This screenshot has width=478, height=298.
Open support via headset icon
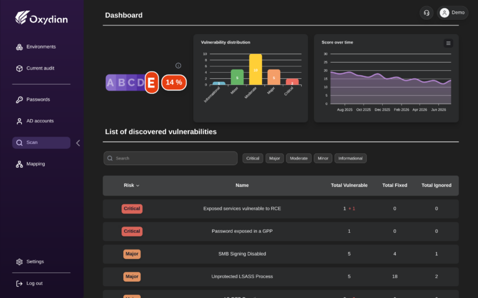426,13
